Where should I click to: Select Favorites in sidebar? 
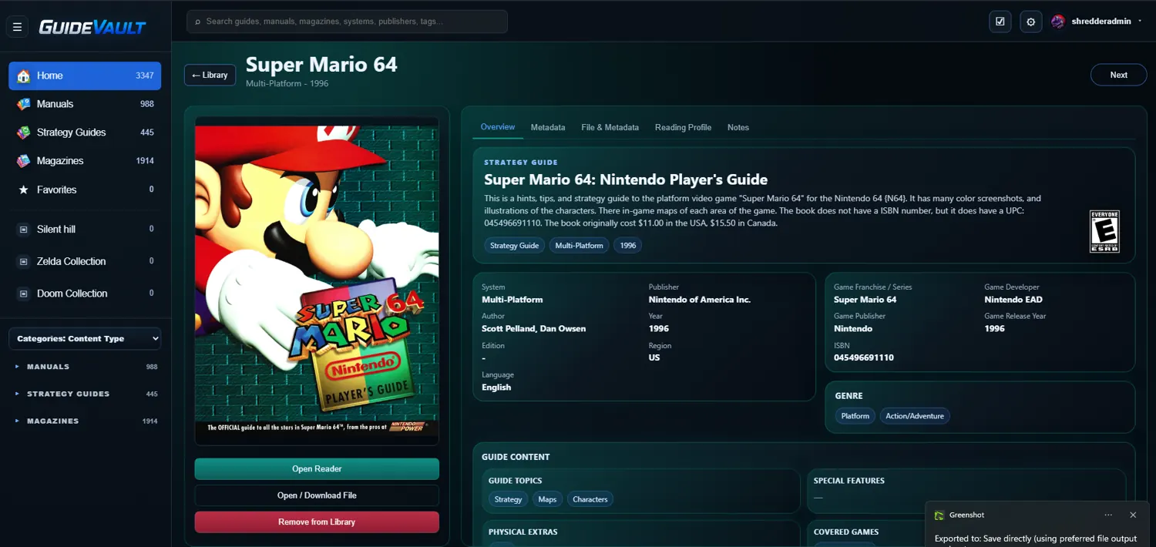click(x=85, y=190)
